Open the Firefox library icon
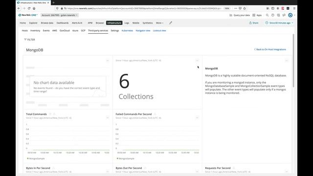The height and width of the screenshot is (176, 313). [268, 8]
